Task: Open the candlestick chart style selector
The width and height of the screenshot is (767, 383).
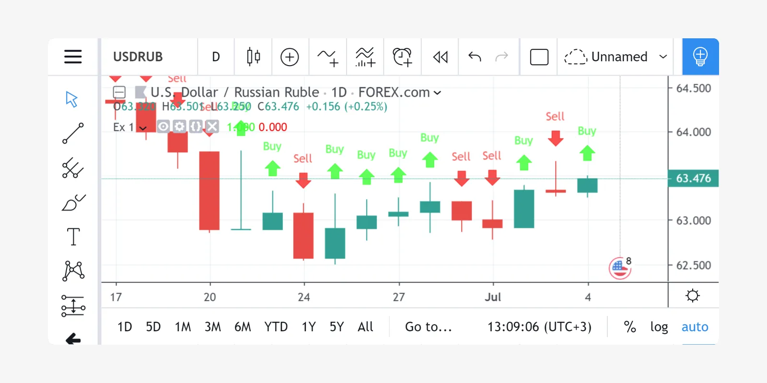Action: pyautogui.click(x=253, y=56)
